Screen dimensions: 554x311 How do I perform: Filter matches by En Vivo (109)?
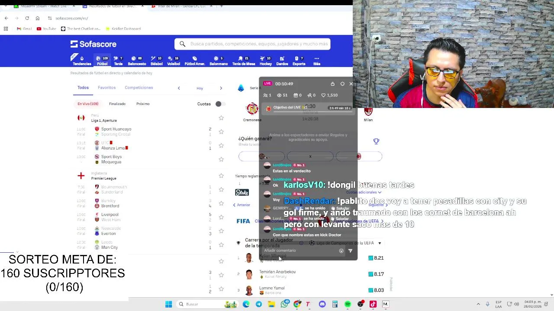coord(88,104)
